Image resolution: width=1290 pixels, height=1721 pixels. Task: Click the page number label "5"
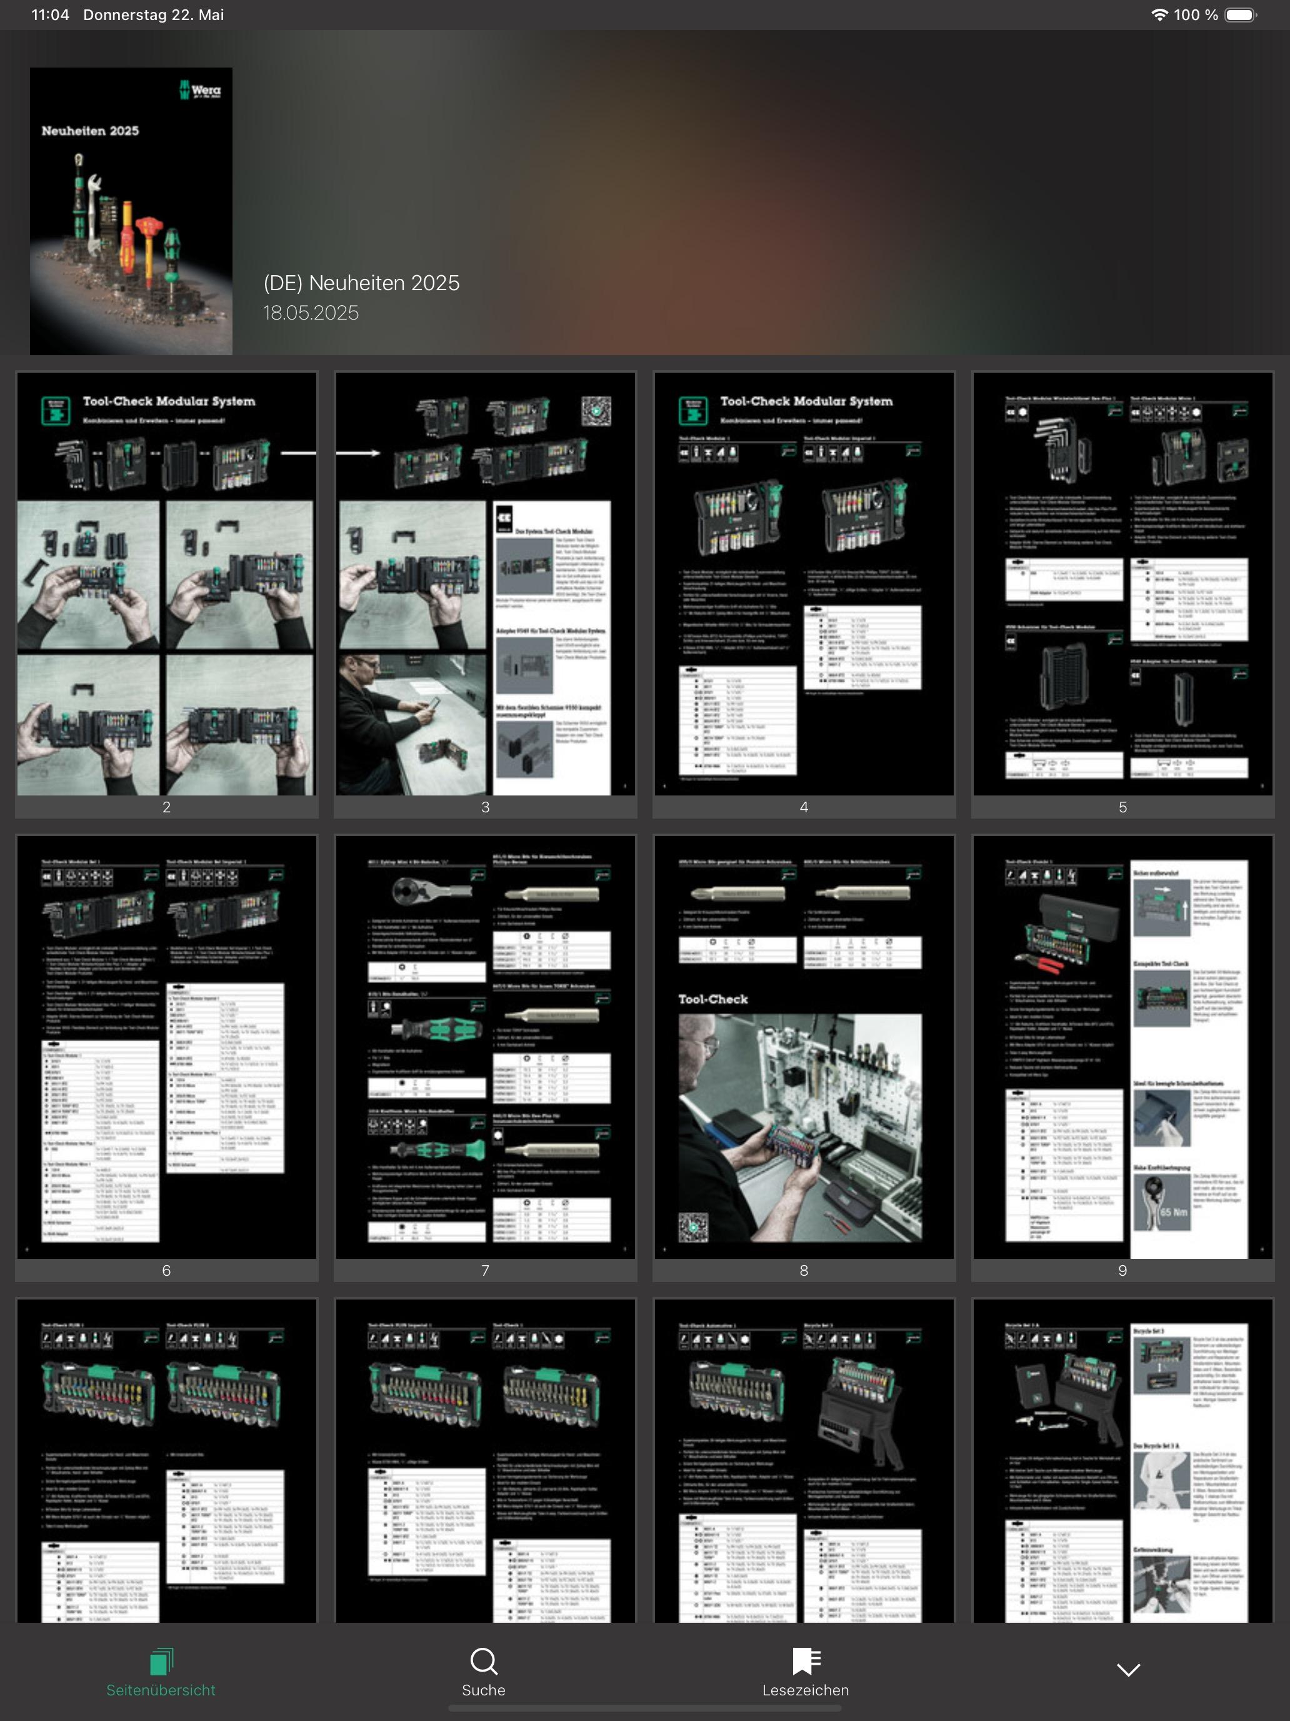1123,807
